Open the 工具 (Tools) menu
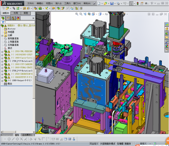 click(67, 3)
